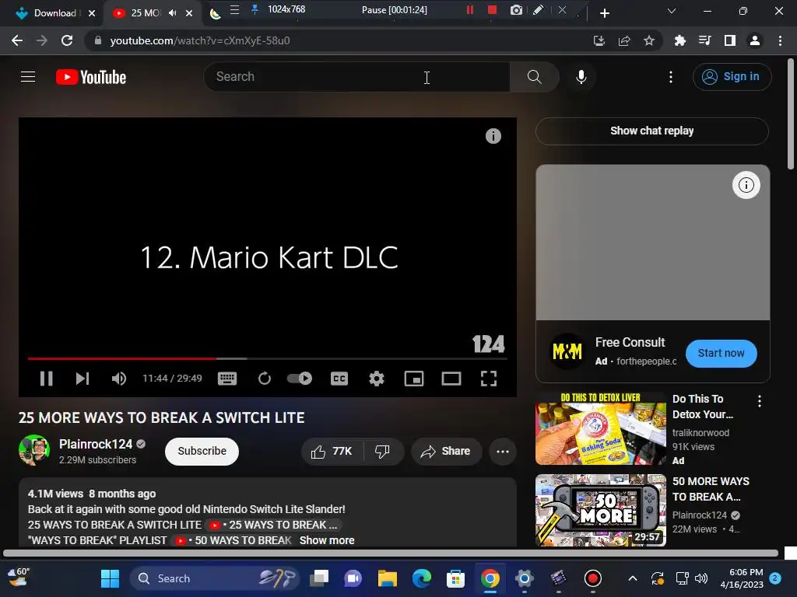Viewport: 797px width, 597px height.
Task: Sign in to YouTube
Action: click(x=732, y=77)
